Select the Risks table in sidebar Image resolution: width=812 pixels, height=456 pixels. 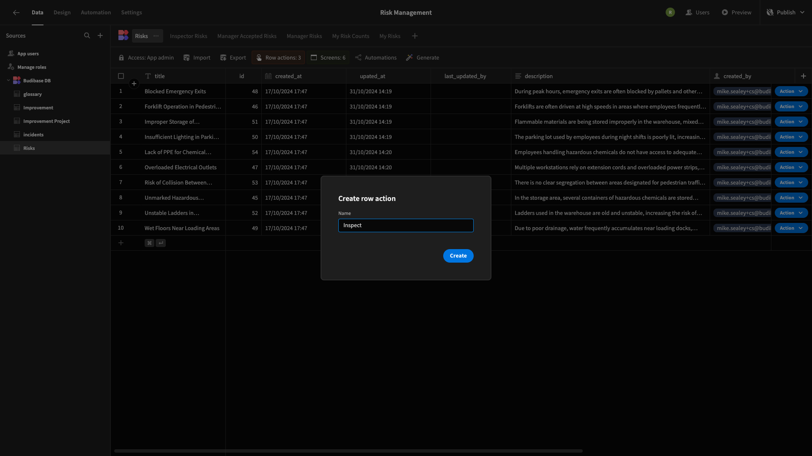pos(55,148)
